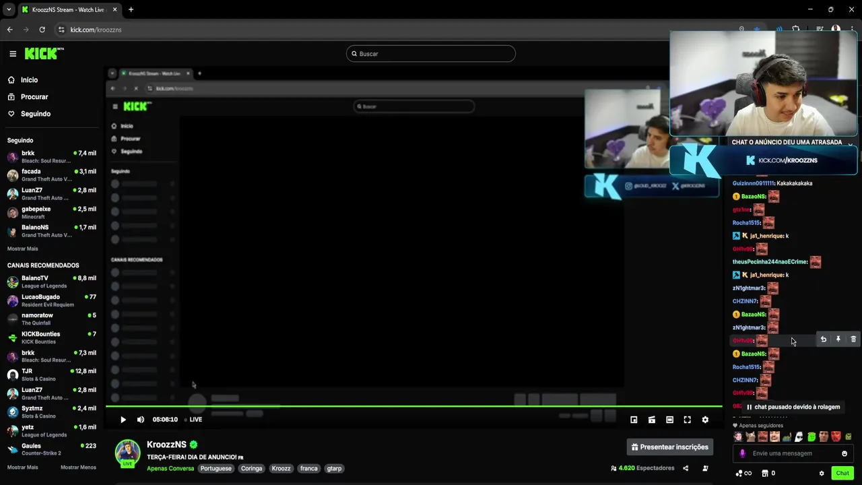Open channel points infinity icon
The height and width of the screenshot is (485, 862).
(743, 474)
